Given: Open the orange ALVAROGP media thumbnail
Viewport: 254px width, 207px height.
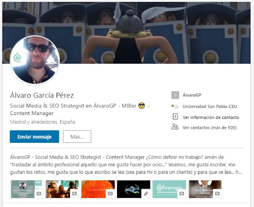Looking at the screenshot, I should point(98,189).
